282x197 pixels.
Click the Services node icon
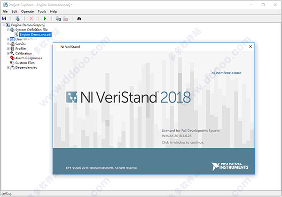click(12, 44)
